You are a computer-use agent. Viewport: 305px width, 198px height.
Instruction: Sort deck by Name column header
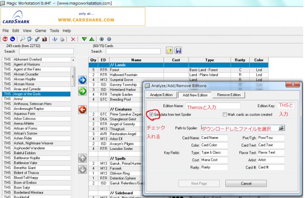point(136,60)
